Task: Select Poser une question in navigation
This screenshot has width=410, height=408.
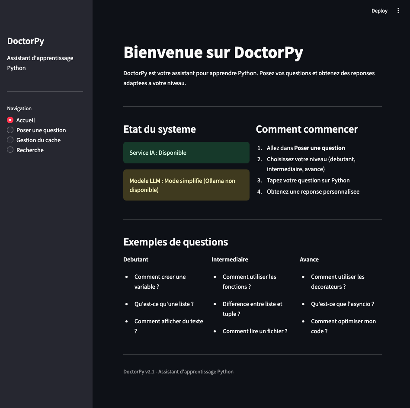Action: [x=36, y=130]
